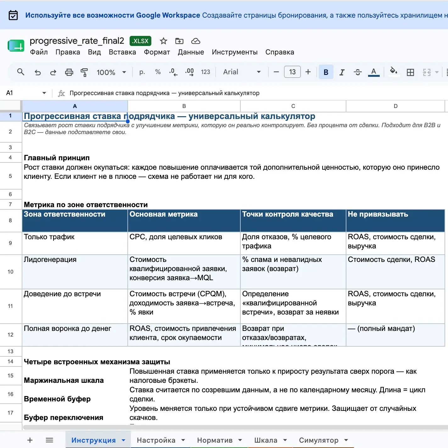
Task: Click the formula bar text
Action: pos(165,93)
